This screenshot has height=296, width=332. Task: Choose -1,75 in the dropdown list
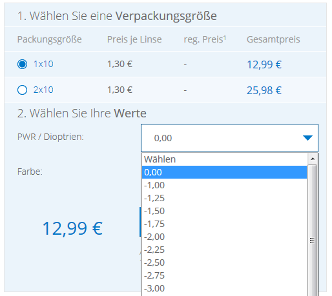pos(224,224)
